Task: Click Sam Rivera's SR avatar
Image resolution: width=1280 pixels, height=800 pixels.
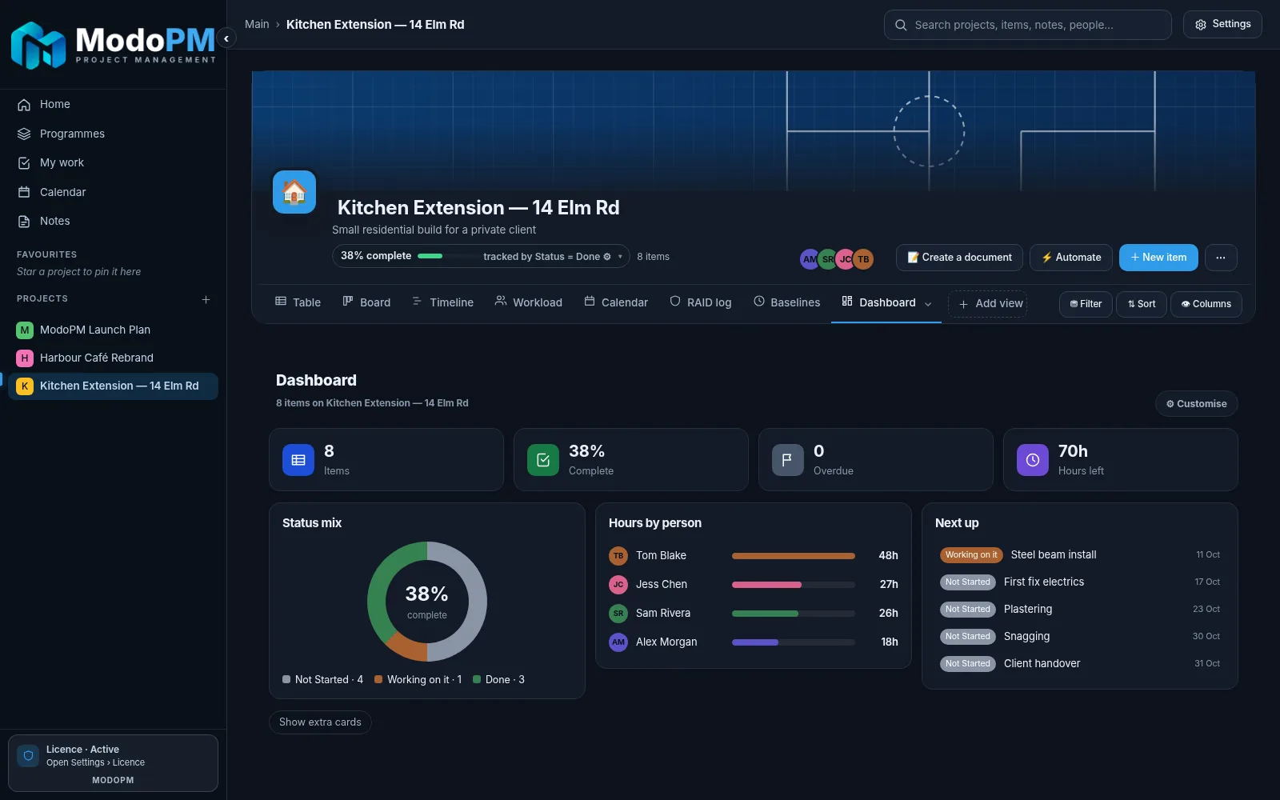Action: click(618, 613)
